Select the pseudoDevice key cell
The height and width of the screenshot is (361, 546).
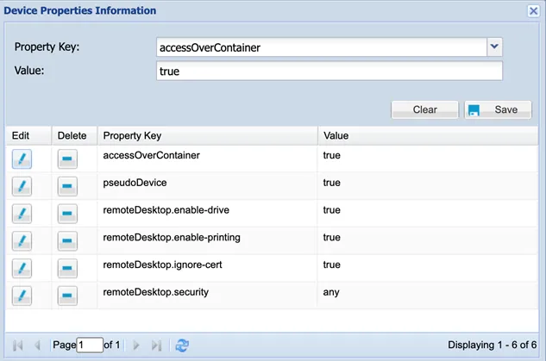pyautogui.click(x=135, y=183)
